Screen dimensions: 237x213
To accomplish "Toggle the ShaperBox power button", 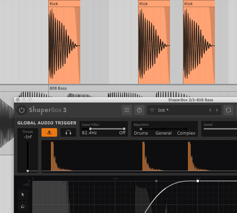I will click(22, 110).
